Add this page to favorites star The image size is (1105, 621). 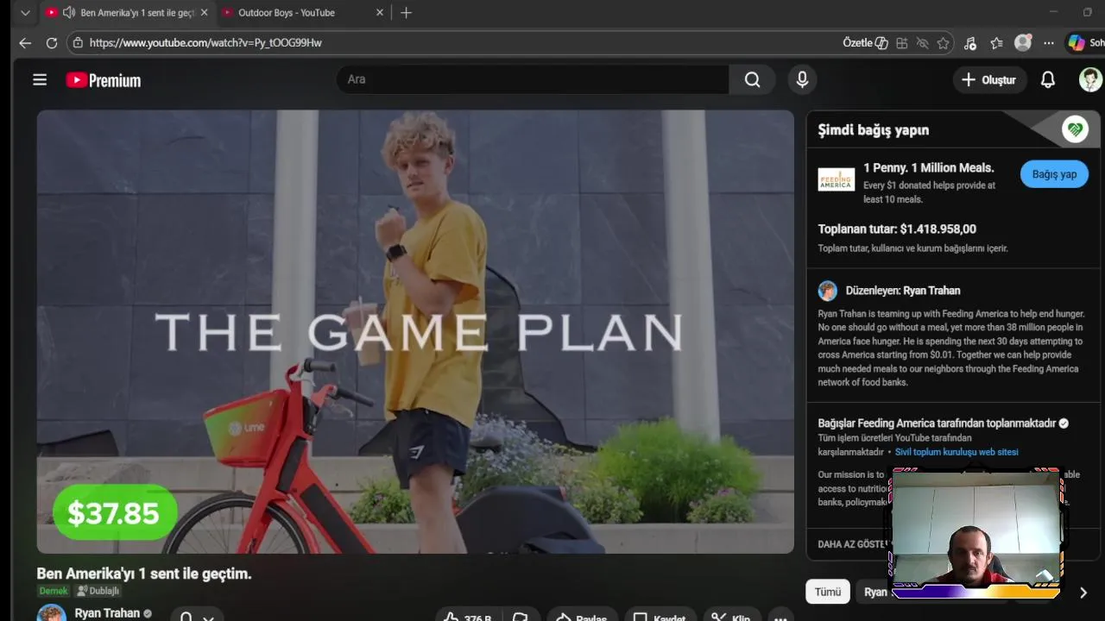pyautogui.click(x=943, y=43)
